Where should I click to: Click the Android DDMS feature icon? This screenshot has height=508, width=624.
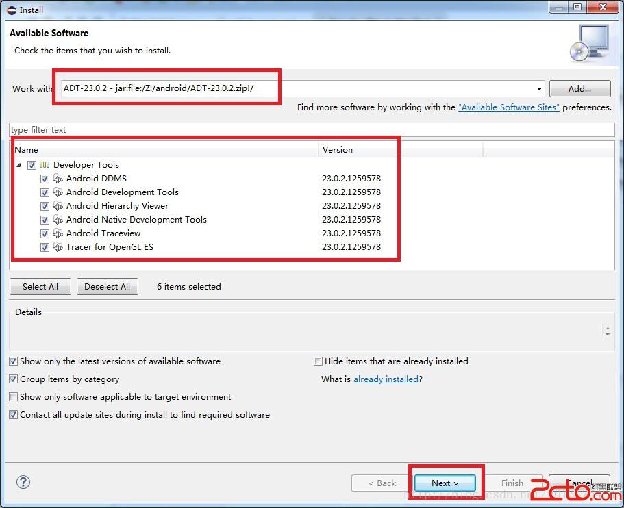pos(58,179)
